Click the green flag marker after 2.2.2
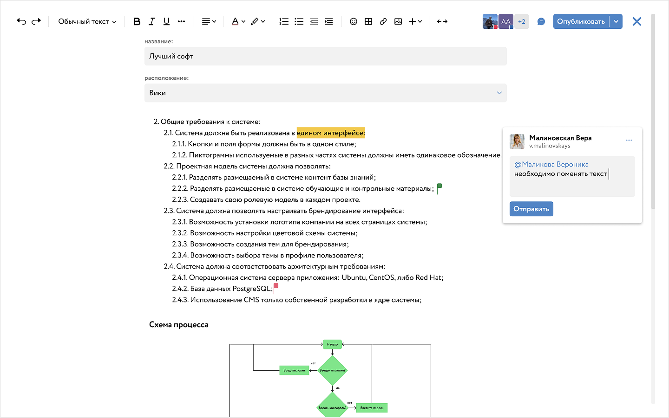The width and height of the screenshot is (669, 418). click(x=439, y=188)
